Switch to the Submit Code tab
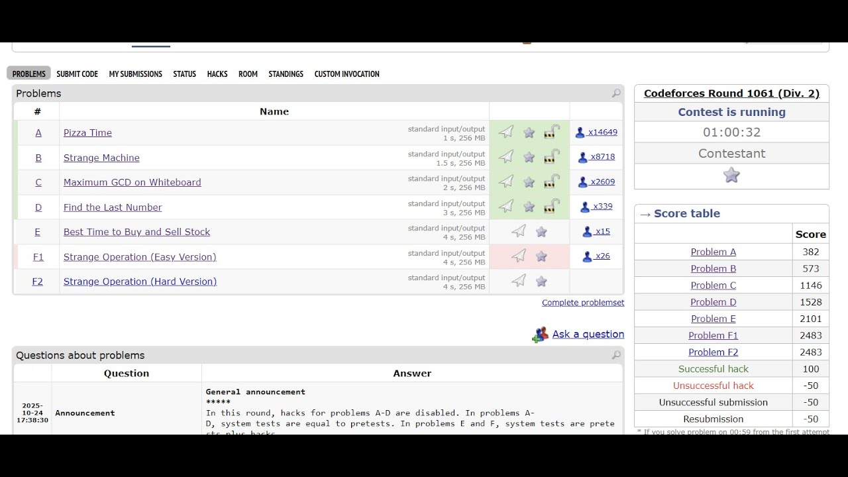 (x=77, y=74)
